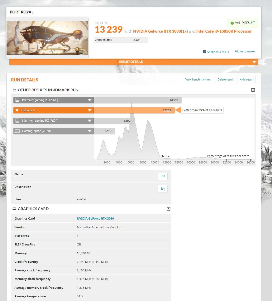The width and height of the screenshot is (272, 301).
Task: Click the Graphics Score value 13 239
Action: point(136,40)
